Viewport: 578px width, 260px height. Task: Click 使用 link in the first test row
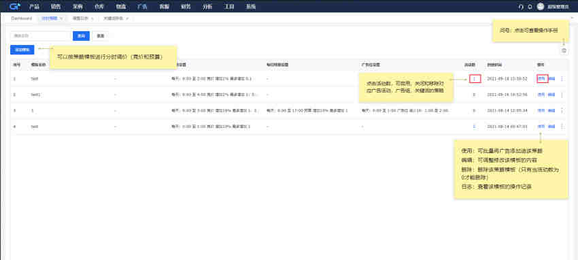coord(541,78)
